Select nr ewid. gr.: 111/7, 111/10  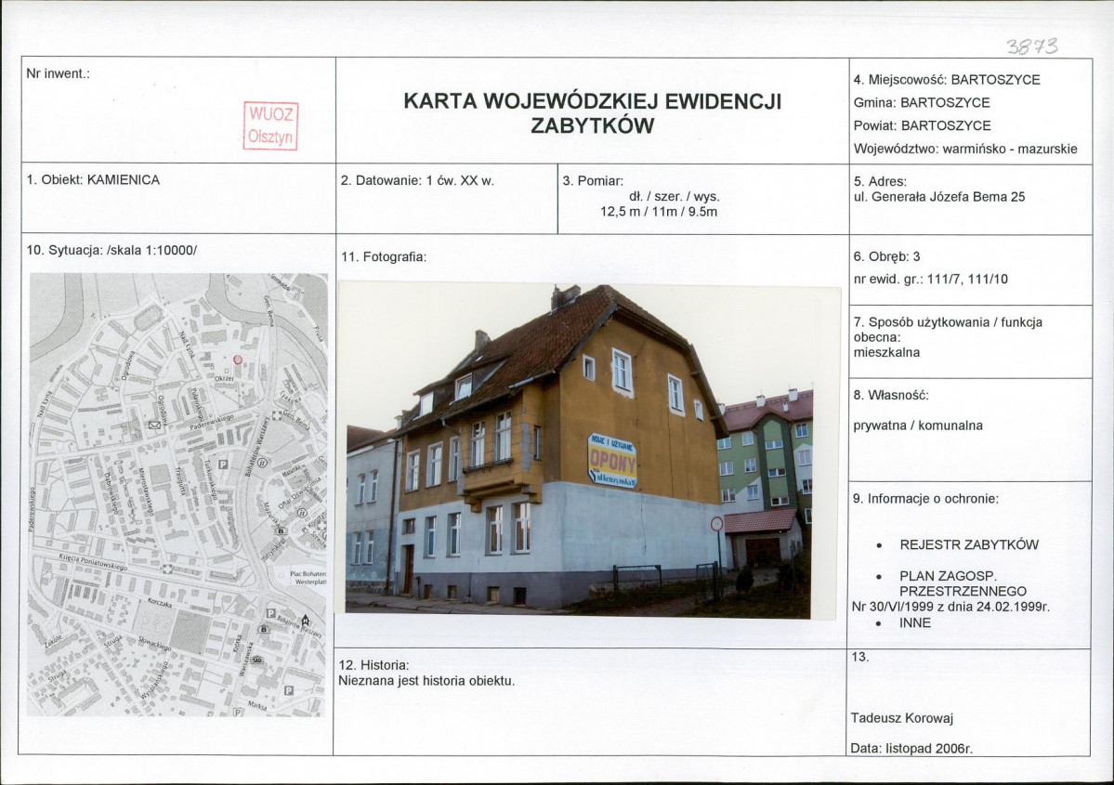pos(931,280)
